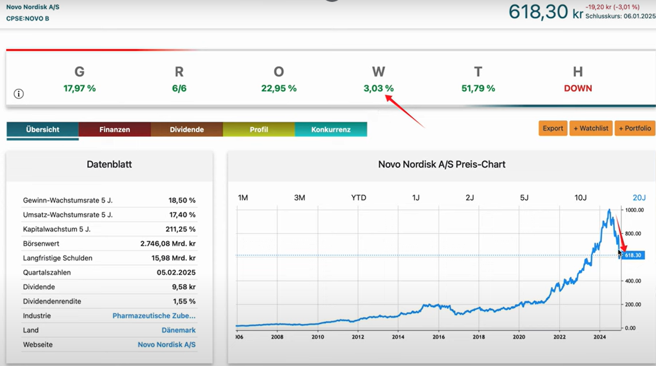Viewport: 656px width, 366px height.
Task: Click the T score 51,79 %
Action: tap(478, 88)
